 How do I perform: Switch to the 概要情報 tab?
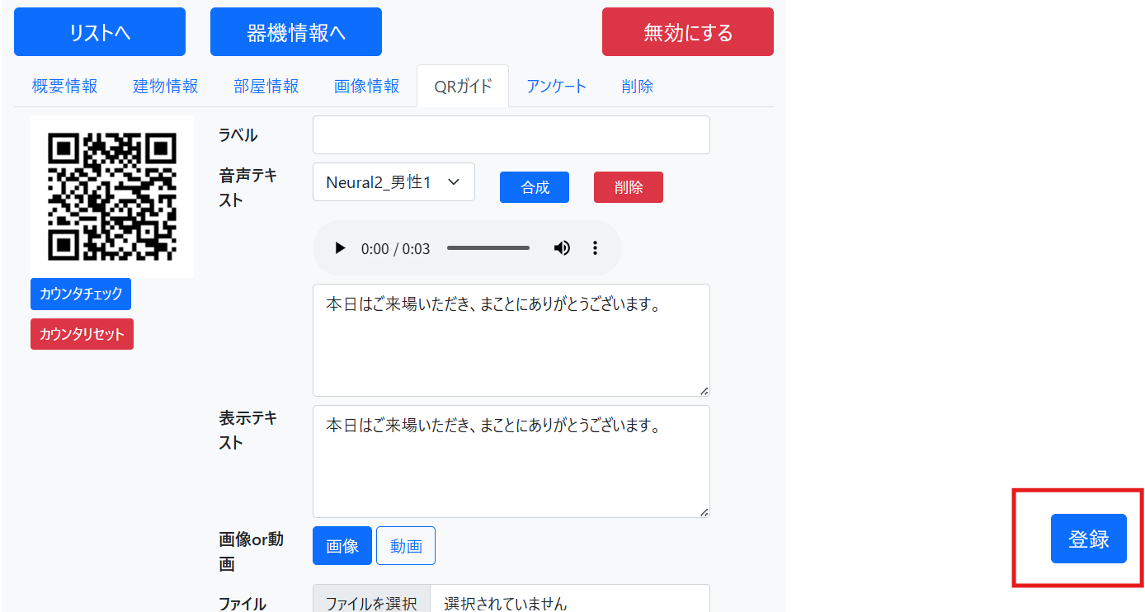64,86
